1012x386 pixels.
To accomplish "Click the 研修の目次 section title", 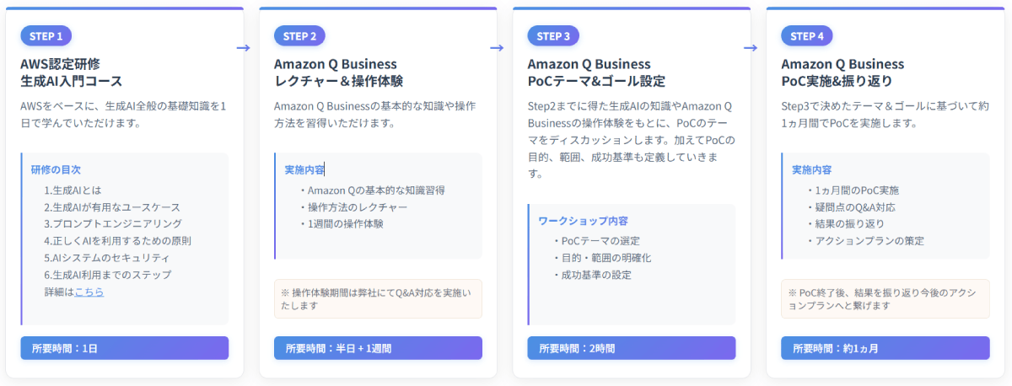I will pyautogui.click(x=56, y=169).
